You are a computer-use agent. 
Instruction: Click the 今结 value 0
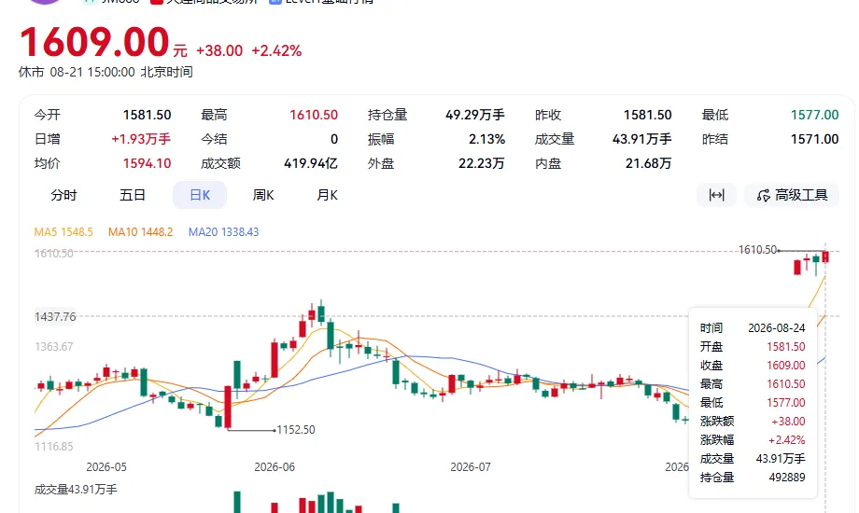(x=334, y=139)
